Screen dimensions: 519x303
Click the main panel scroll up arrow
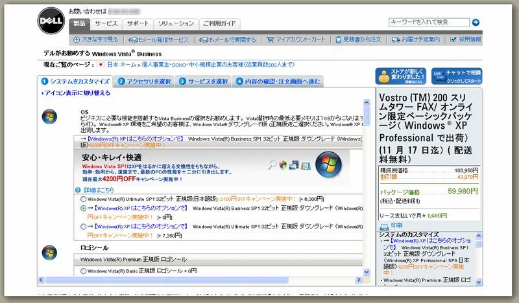pos(367,102)
